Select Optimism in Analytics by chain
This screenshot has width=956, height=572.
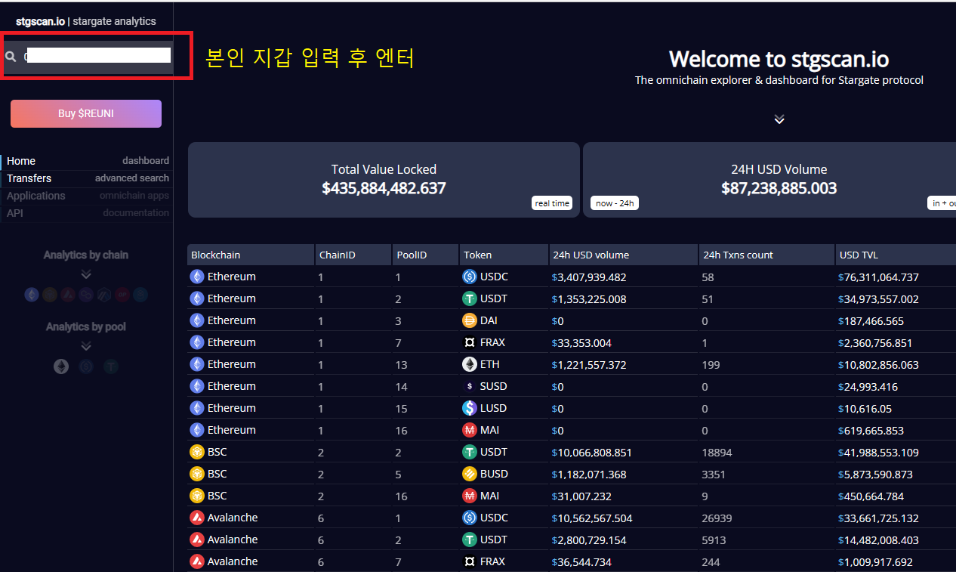click(x=122, y=295)
